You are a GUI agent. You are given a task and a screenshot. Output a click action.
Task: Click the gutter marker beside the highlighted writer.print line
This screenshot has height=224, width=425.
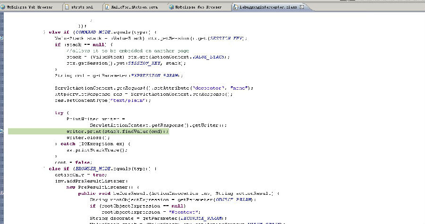pos(1,131)
